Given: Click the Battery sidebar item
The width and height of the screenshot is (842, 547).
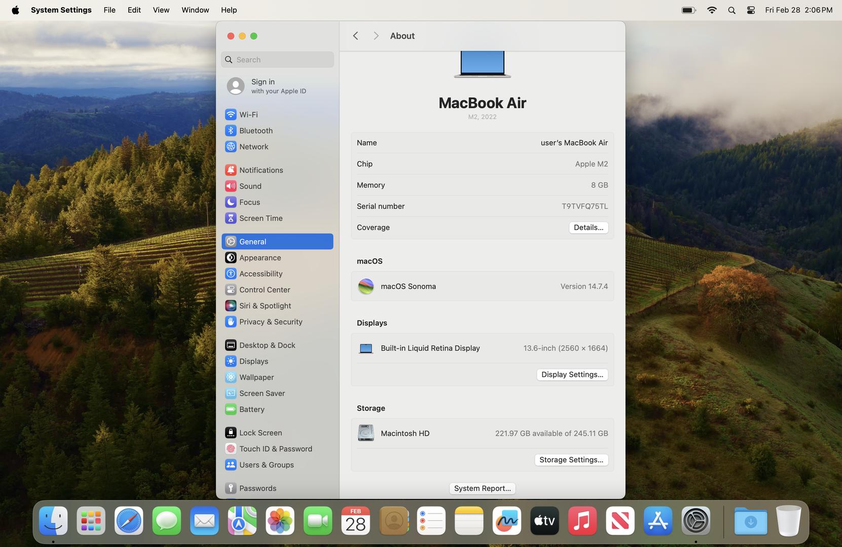Looking at the screenshot, I should point(251,409).
